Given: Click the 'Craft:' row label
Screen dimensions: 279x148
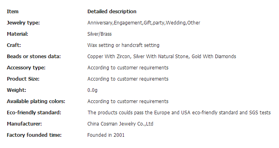Looking at the screenshot, I should click(x=14, y=45).
